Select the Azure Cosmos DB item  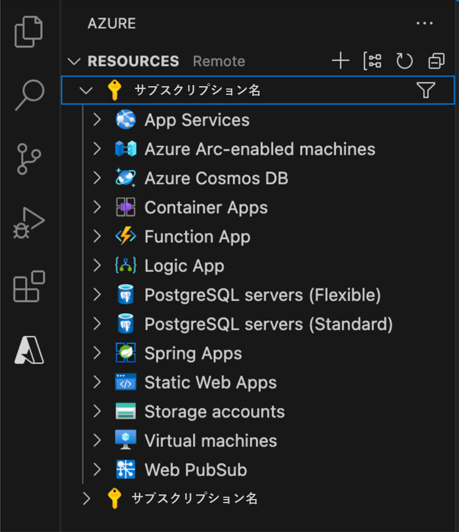click(x=216, y=178)
